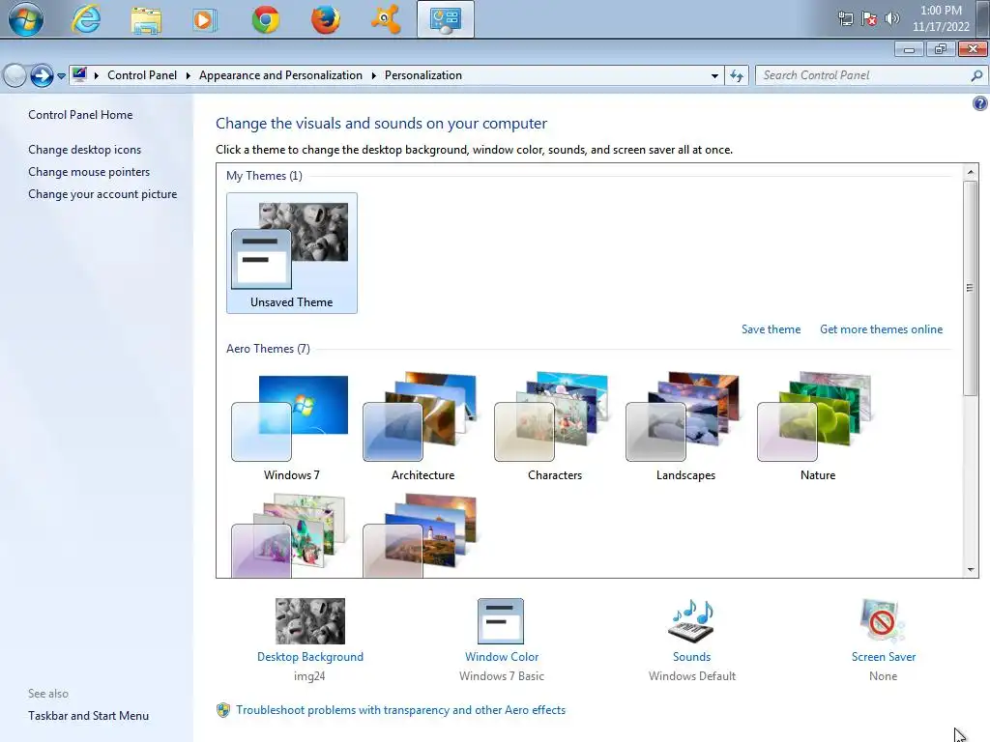This screenshot has height=742, width=990.
Task: Click the Sounds label
Action: (x=691, y=657)
